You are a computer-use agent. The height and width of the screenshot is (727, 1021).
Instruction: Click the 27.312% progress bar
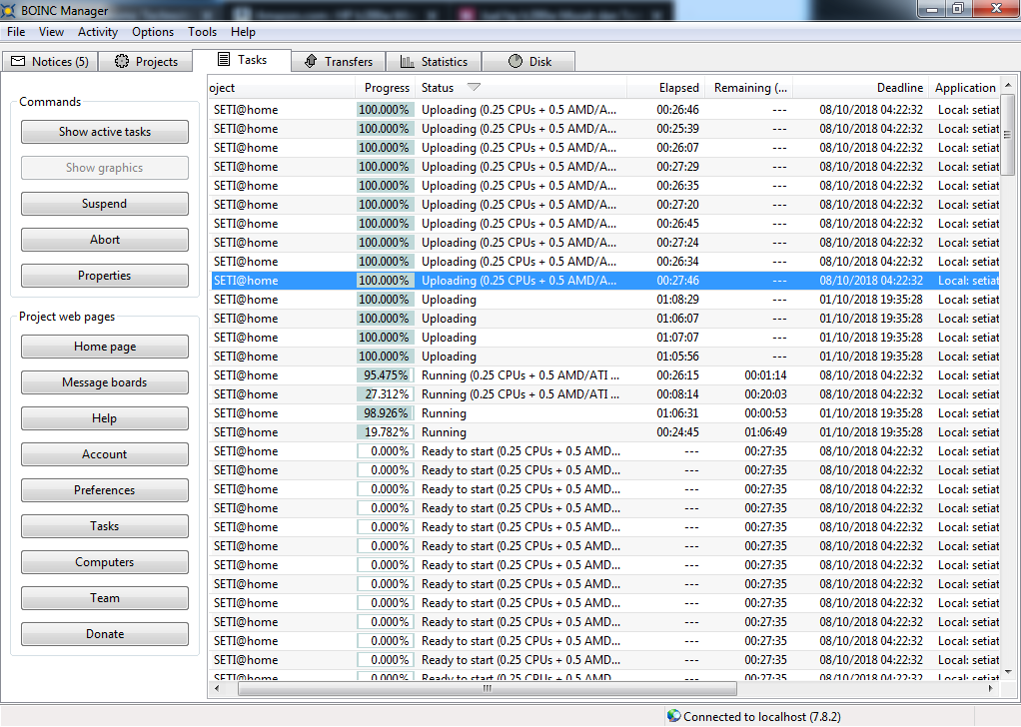click(386, 393)
